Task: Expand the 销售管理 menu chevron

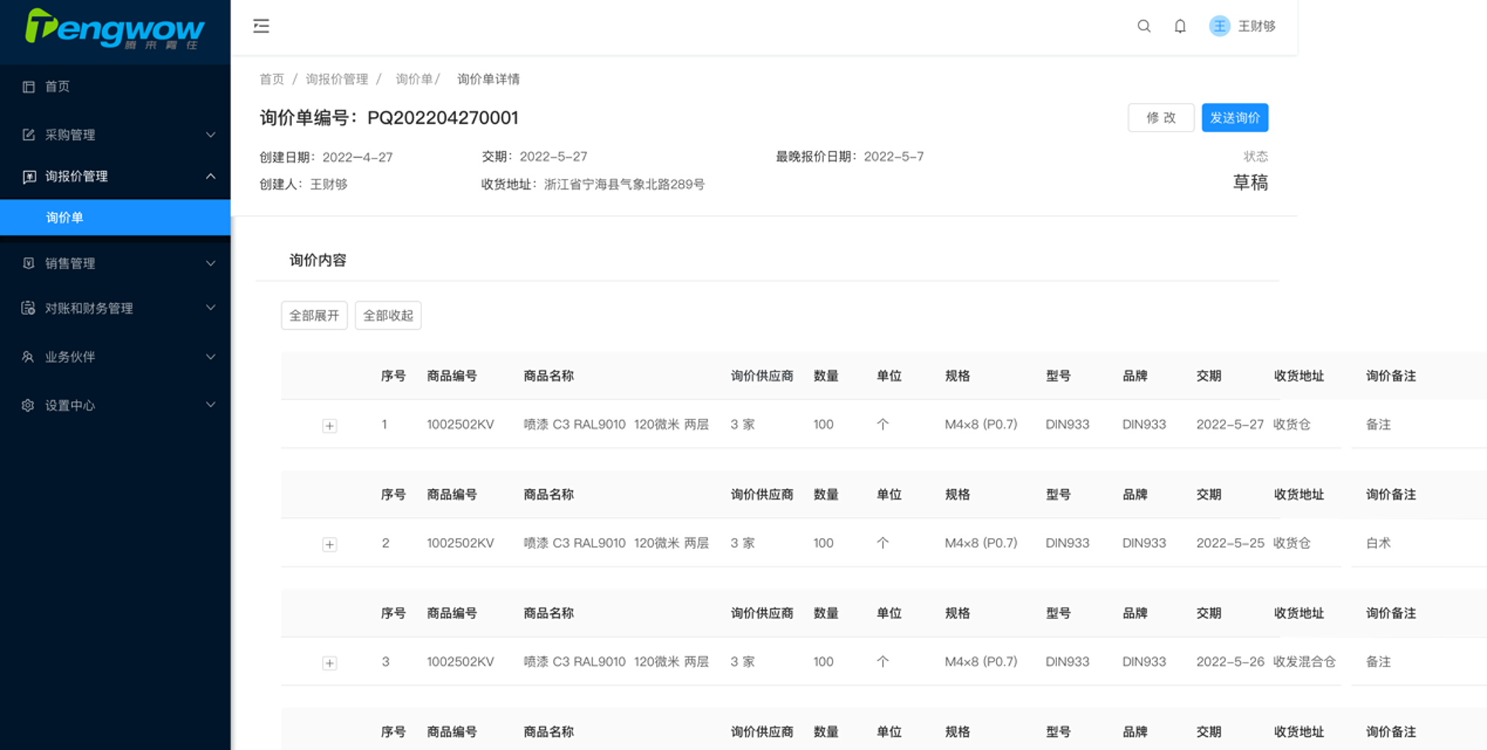Action: point(211,263)
